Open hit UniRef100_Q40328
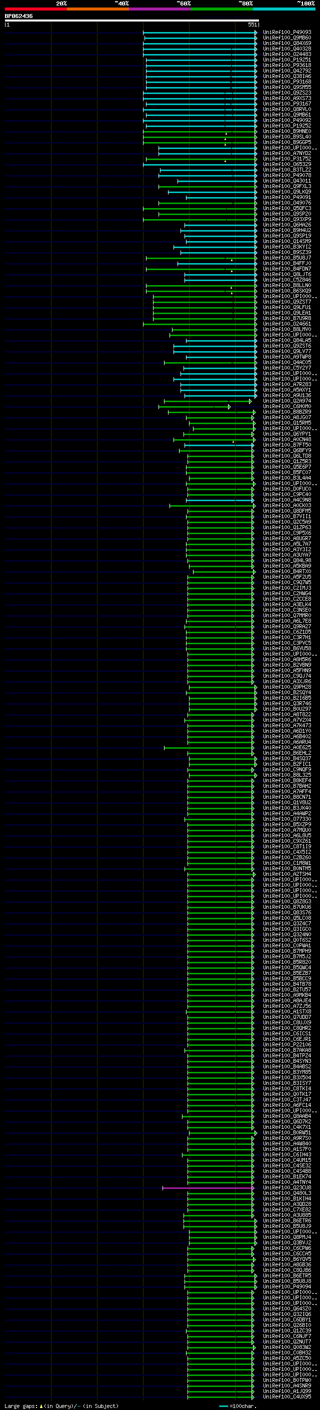The height and width of the screenshot is (1410, 320). [286, 49]
